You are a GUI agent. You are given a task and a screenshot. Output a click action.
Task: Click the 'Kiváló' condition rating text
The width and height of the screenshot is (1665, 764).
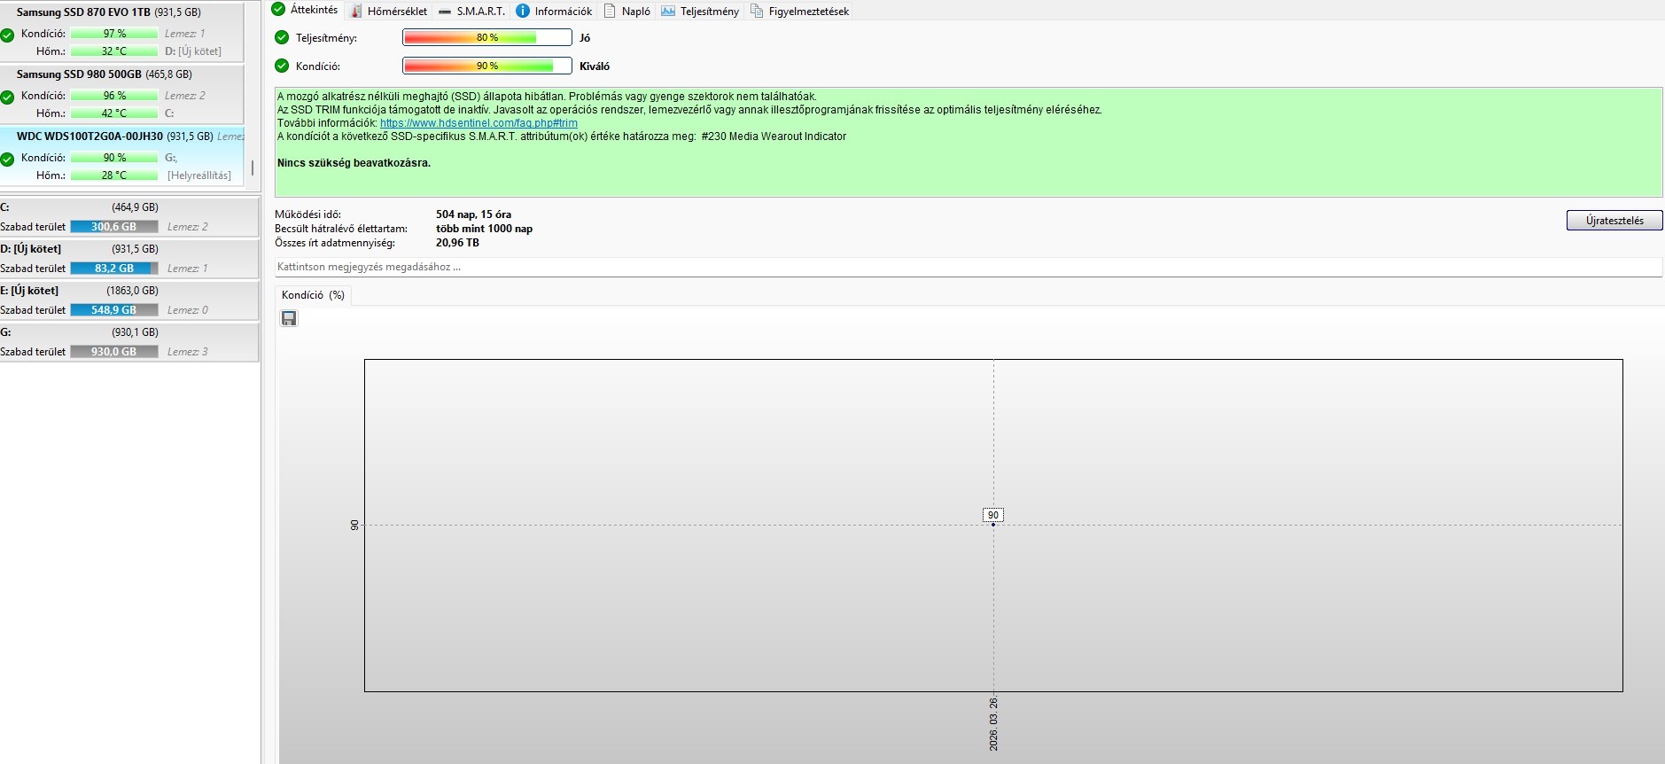pos(595,66)
